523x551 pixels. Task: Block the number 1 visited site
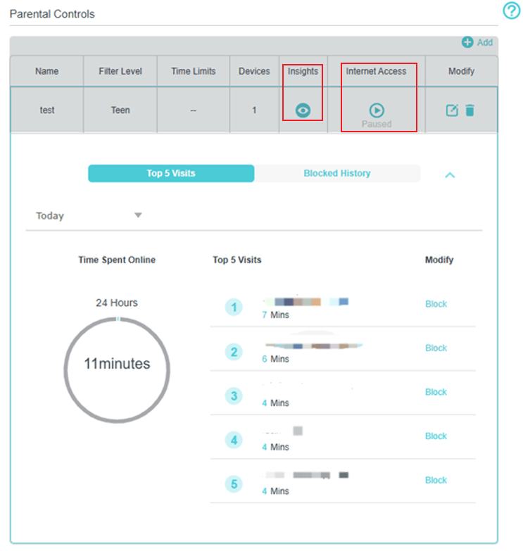(x=436, y=304)
